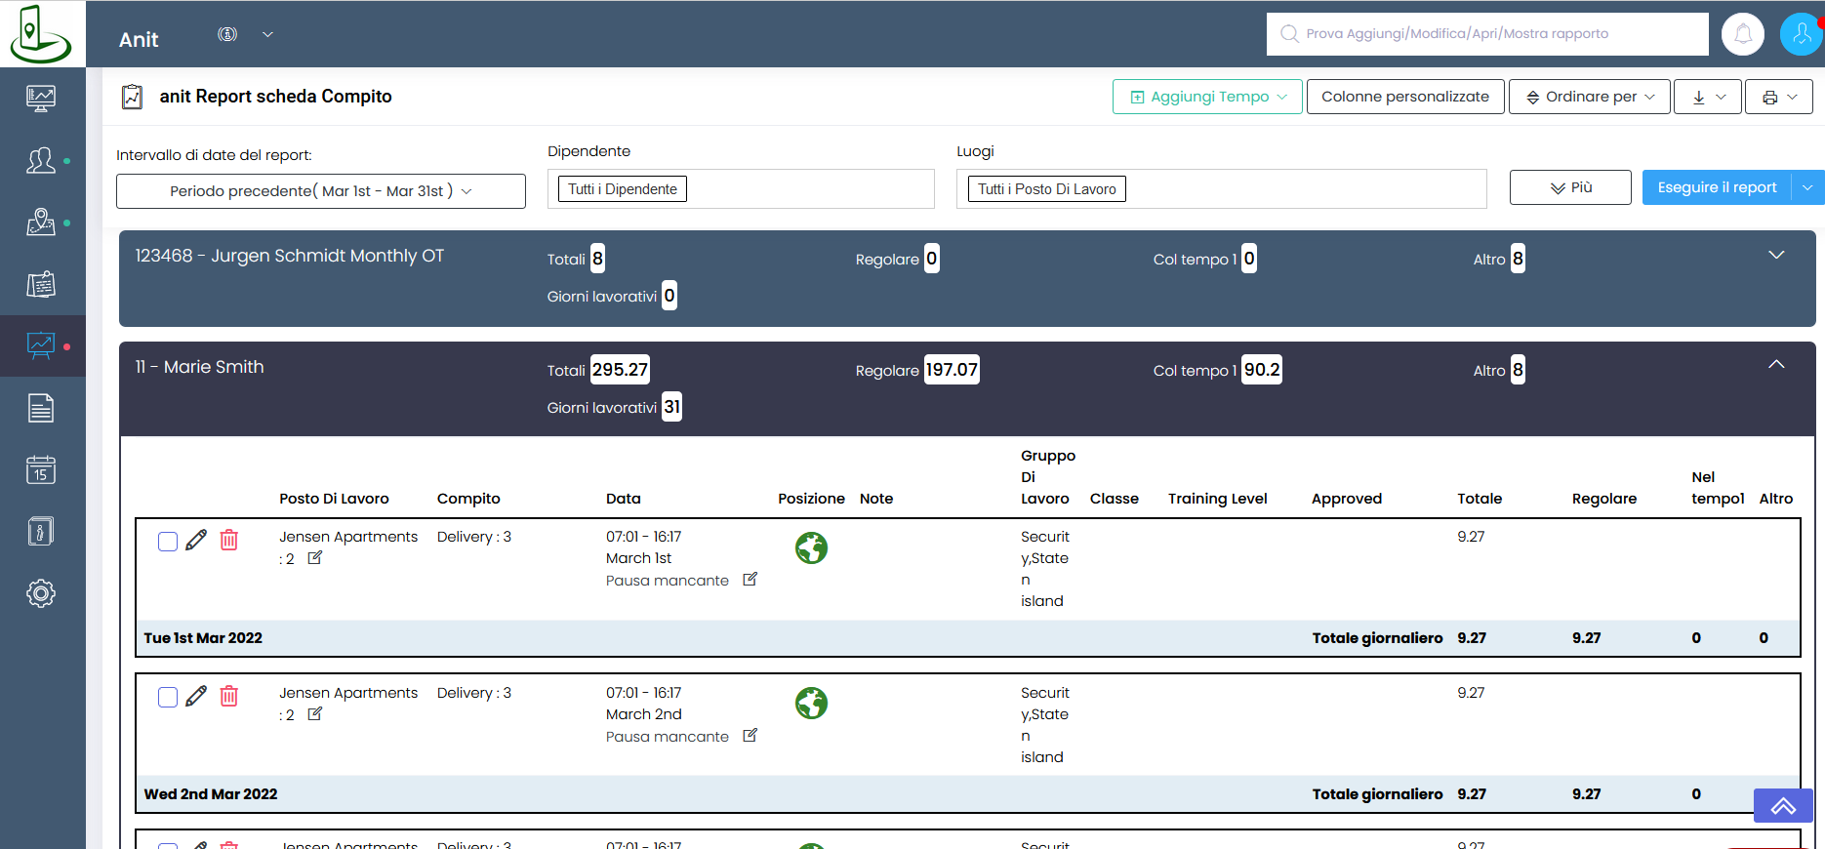Open the Ordinare per dropdown
This screenshot has height=849, width=1825.
pyautogui.click(x=1590, y=97)
